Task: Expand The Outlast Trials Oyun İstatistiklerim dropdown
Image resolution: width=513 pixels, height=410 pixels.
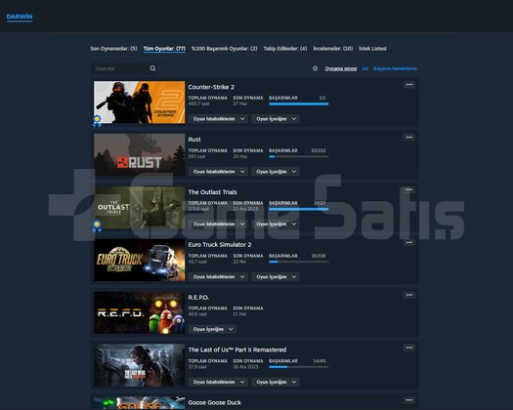Action: pos(218,224)
